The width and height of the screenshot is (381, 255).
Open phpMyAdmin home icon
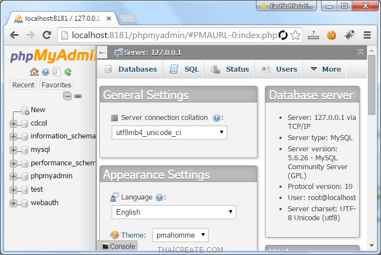click(34, 72)
